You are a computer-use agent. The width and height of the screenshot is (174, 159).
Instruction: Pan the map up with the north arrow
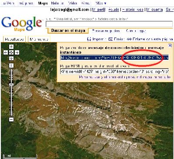[11, 47]
